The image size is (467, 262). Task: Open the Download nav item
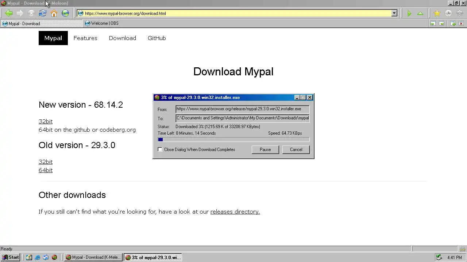click(123, 38)
